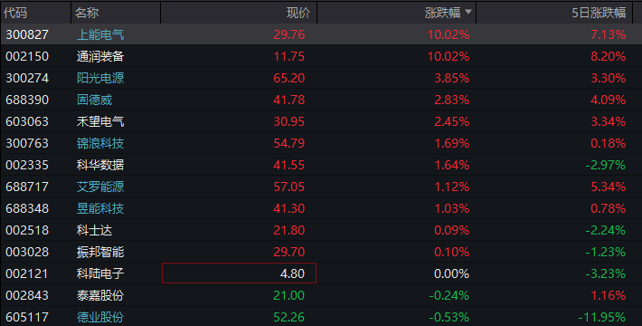Open stock link 昱能科技
Screen dimensions: 642x326
[x=100, y=208]
